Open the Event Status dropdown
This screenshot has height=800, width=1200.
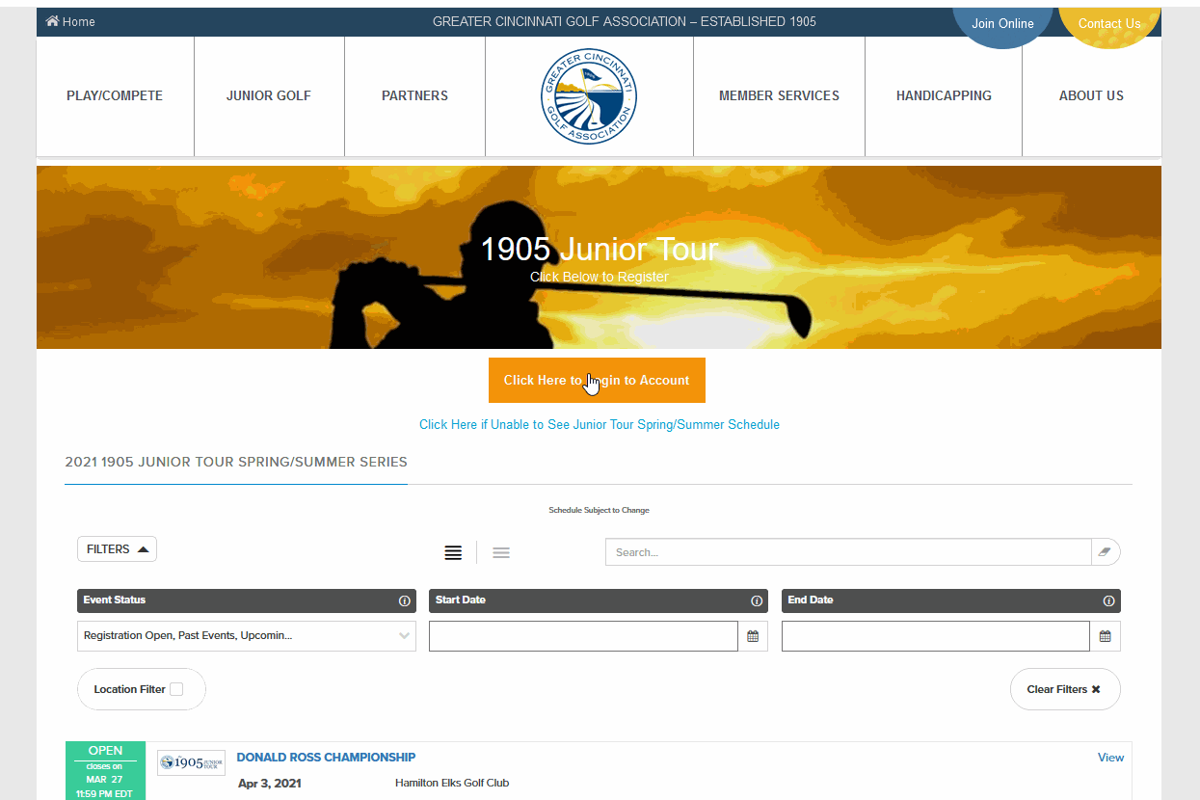(x=247, y=636)
